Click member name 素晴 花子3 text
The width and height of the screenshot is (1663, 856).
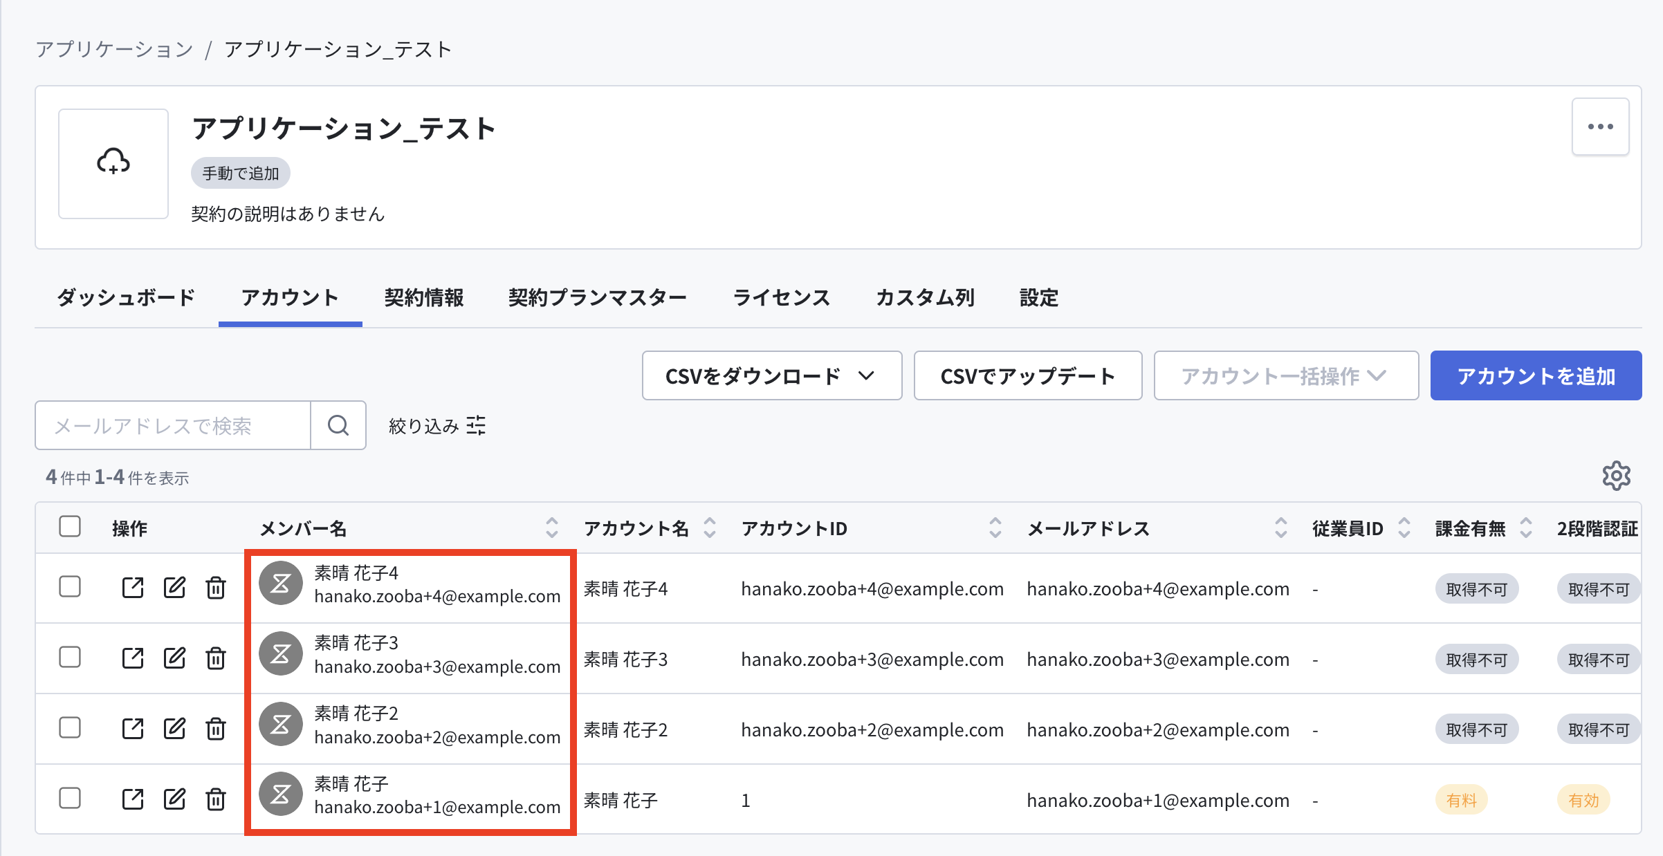coord(356,642)
